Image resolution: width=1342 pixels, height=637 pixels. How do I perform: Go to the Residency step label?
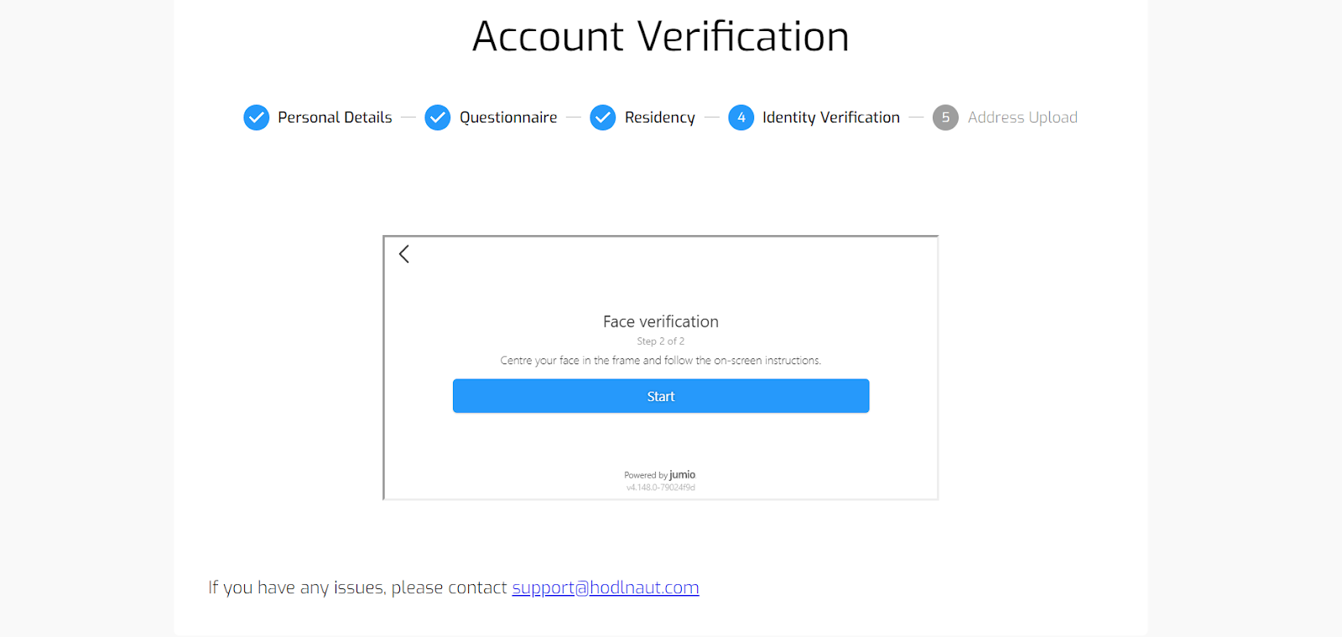point(659,117)
